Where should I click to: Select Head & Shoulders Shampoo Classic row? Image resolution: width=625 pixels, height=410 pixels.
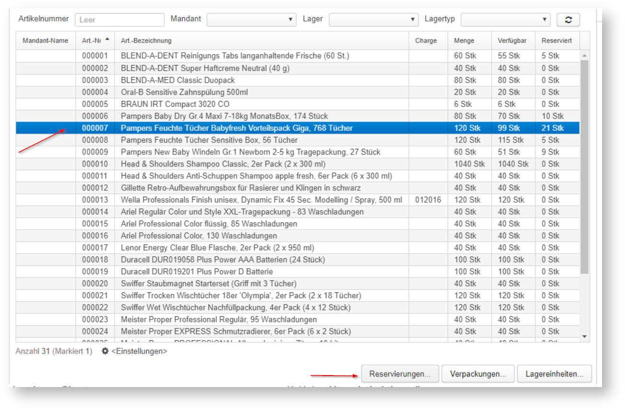click(298, 164)
